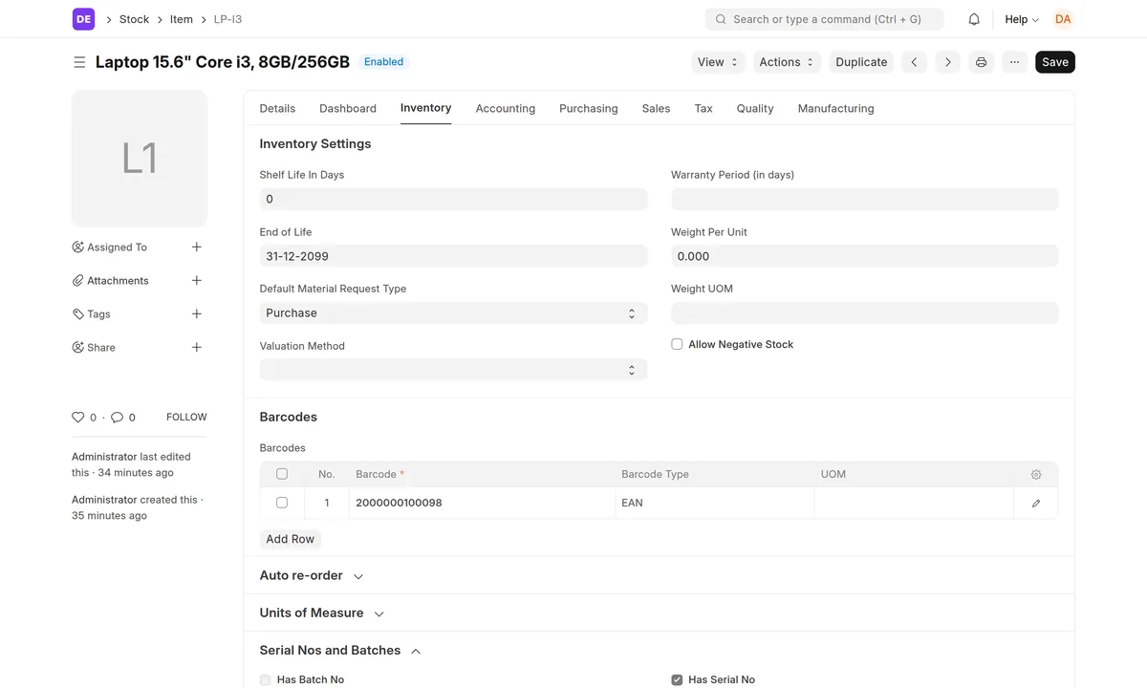Like this item with the heart icon
The width and height of the screenshot is (1147, 688).
pos(78,418)
